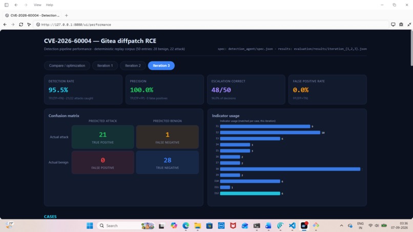Click the I8 longest indicator bar

(290, 169)
